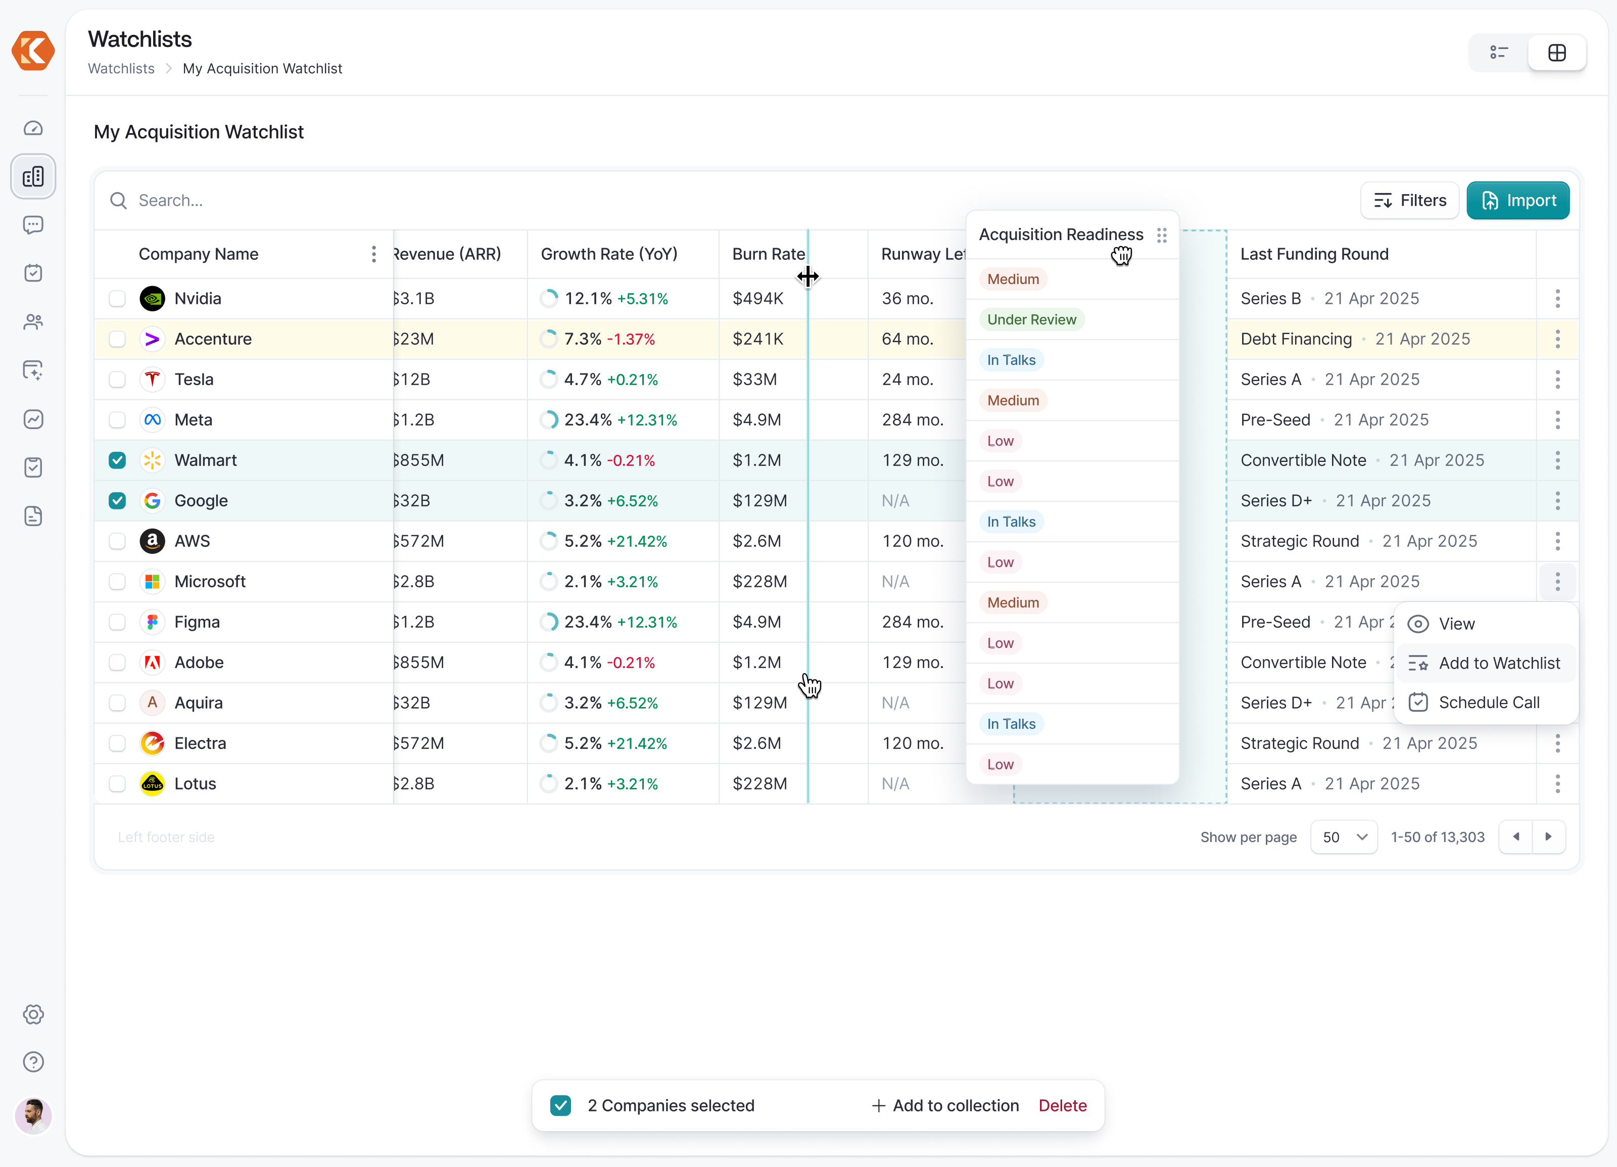Choose Schedule Call menu item
The height and width of the screenshot is (1167, 1617).
click(x=1486, y=702)
